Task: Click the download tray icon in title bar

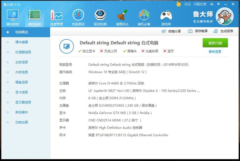Action: 212,4
